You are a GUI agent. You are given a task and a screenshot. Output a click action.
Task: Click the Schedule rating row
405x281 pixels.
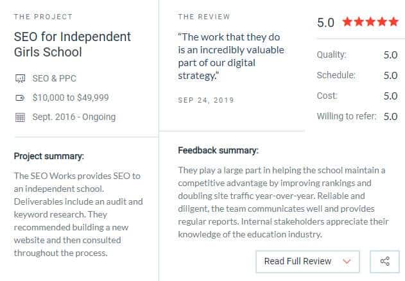tap(358, 75)
